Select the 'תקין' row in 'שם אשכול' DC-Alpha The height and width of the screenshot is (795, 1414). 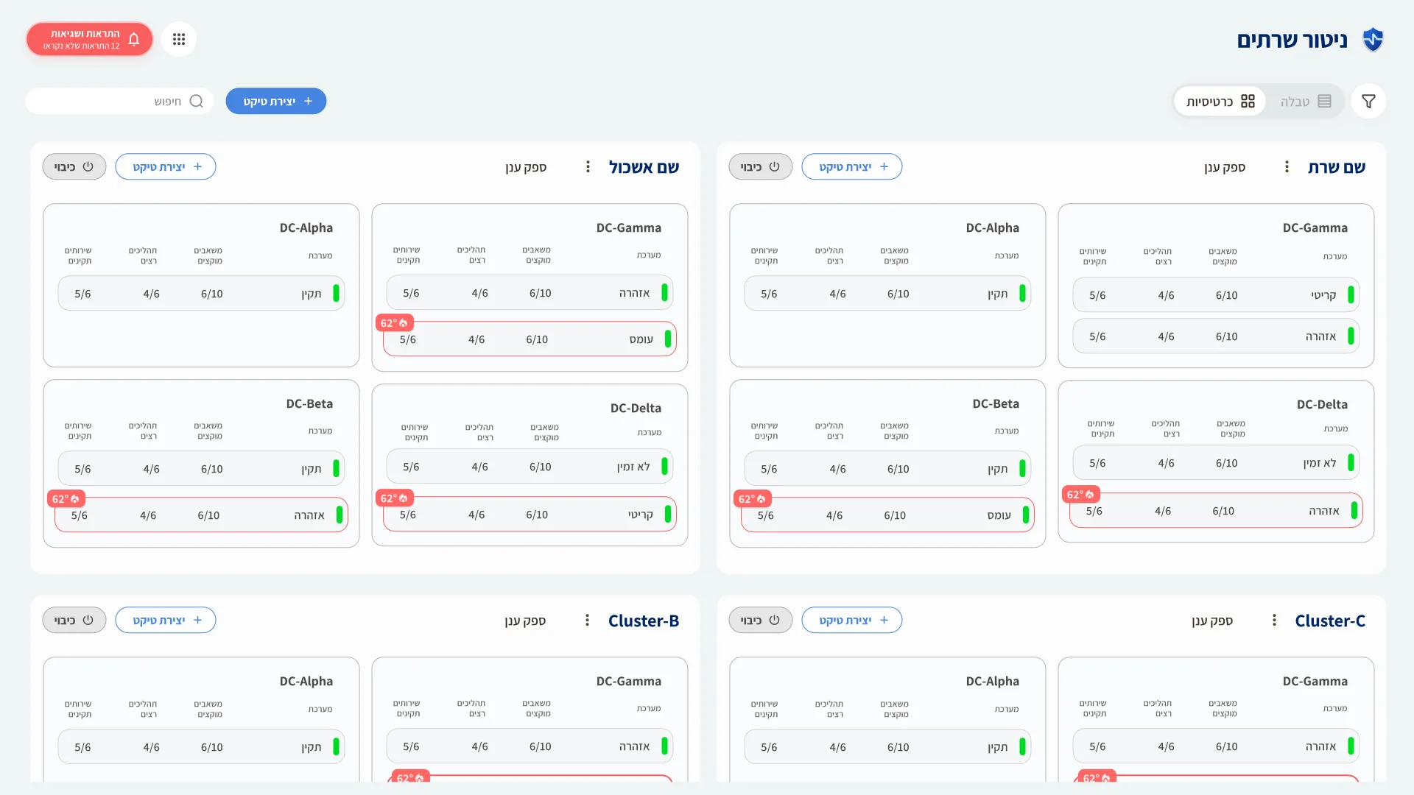201,294
